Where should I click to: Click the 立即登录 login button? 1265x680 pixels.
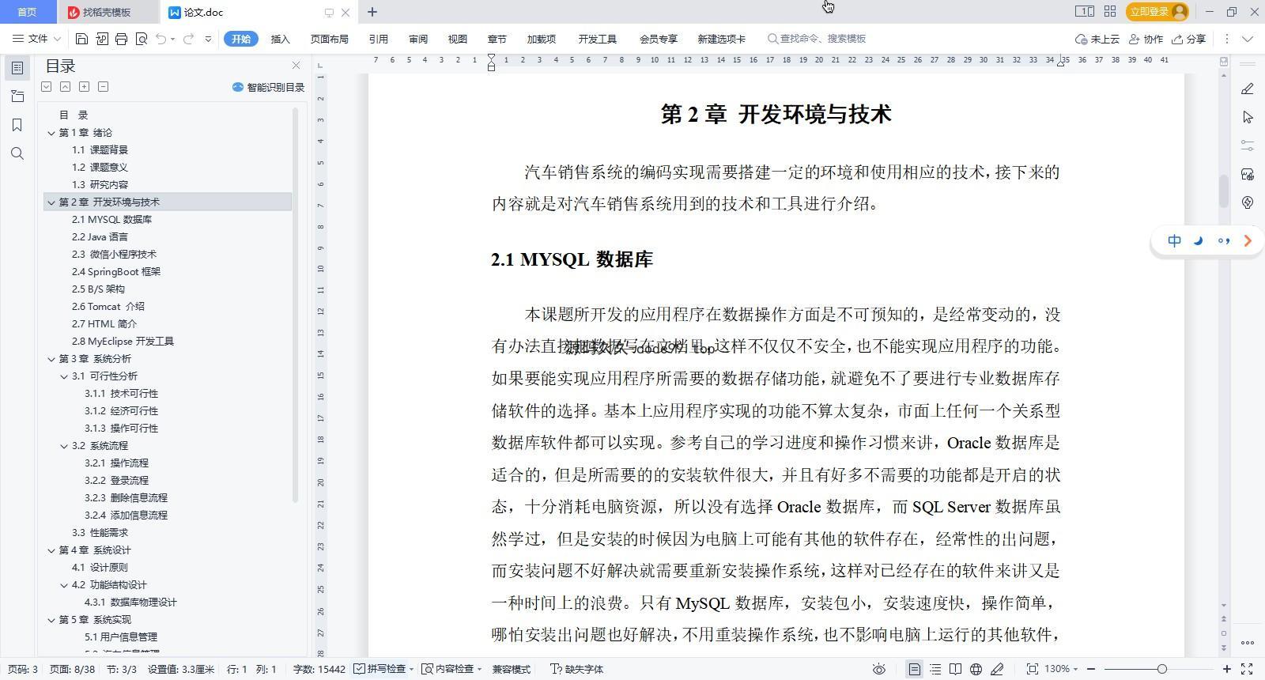(x=1157, y=11)
